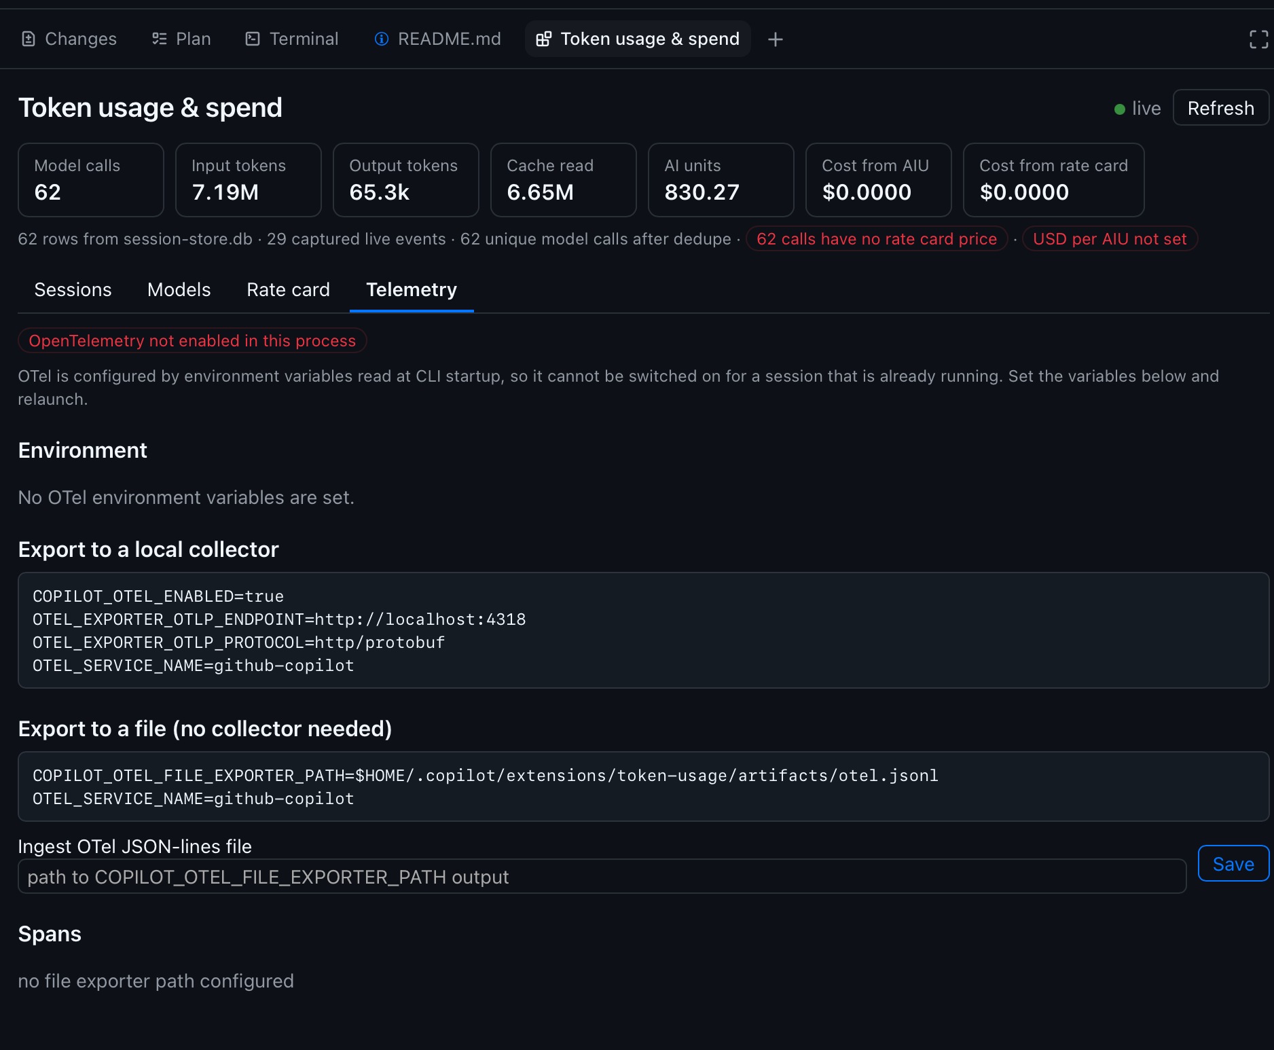
Task: Switch to the Sessions sub-tab
Action: pyautogui.click(x=73, y=289)
